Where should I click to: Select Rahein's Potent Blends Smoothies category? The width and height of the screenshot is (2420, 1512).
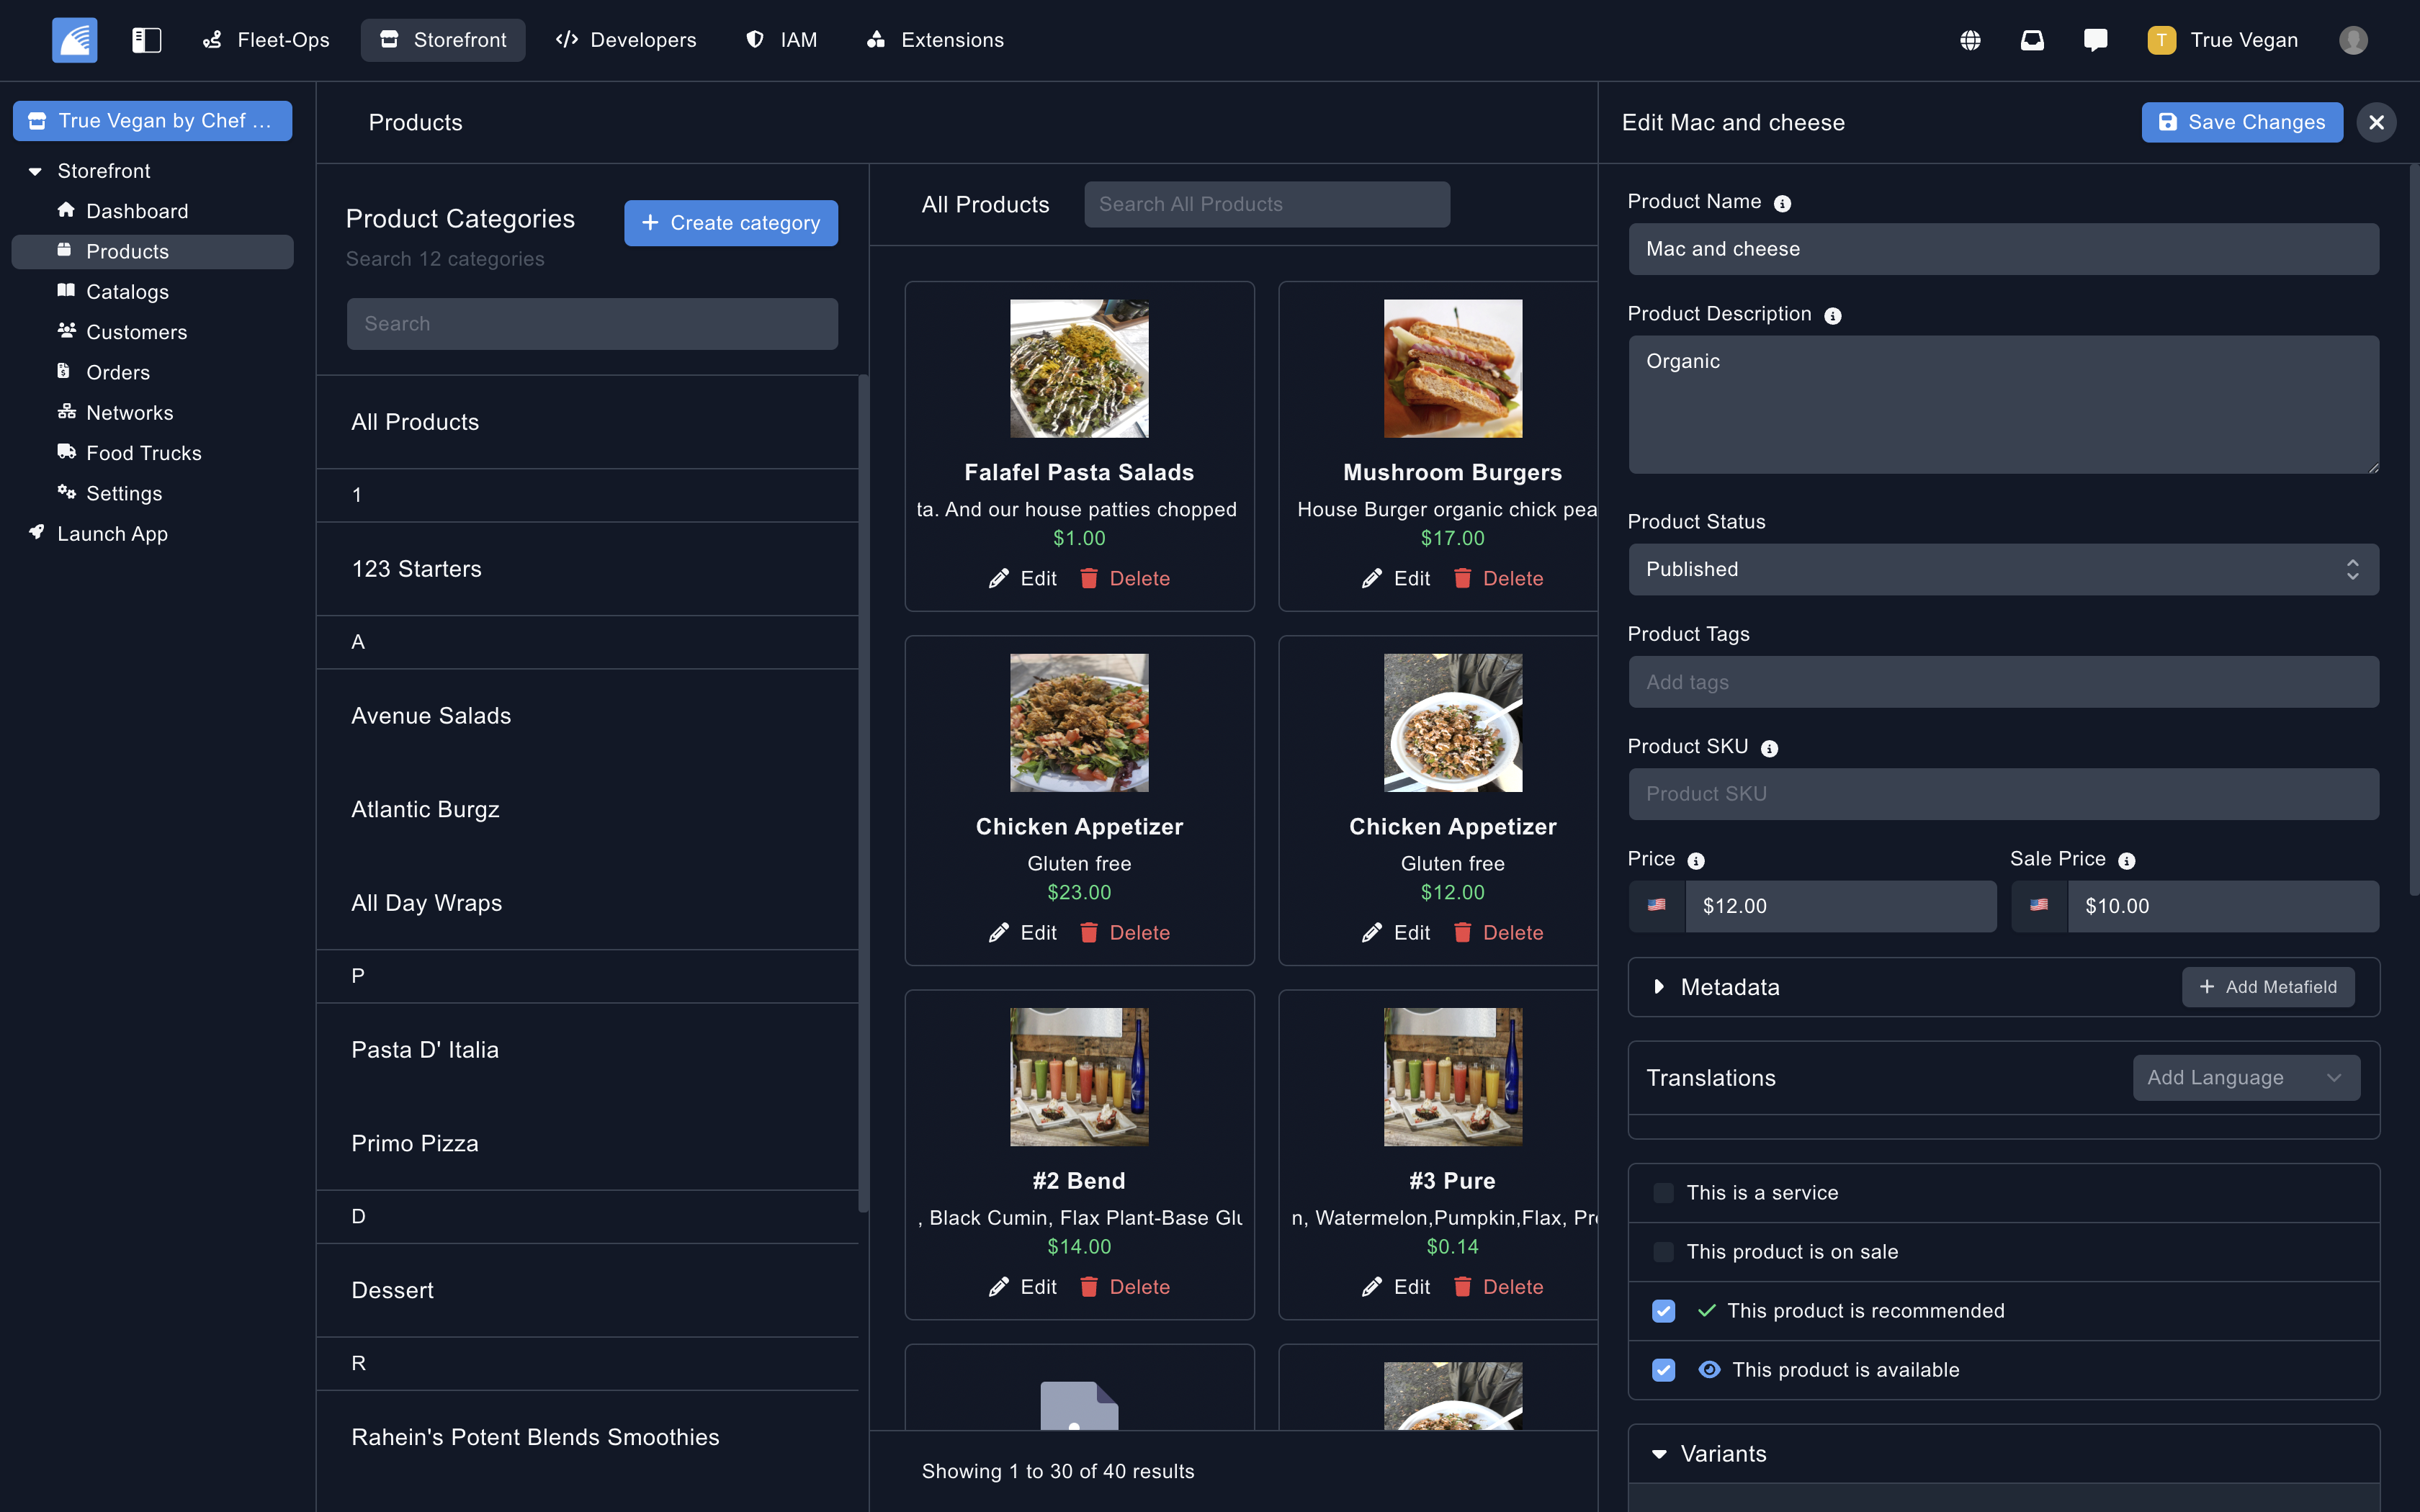588,1437
